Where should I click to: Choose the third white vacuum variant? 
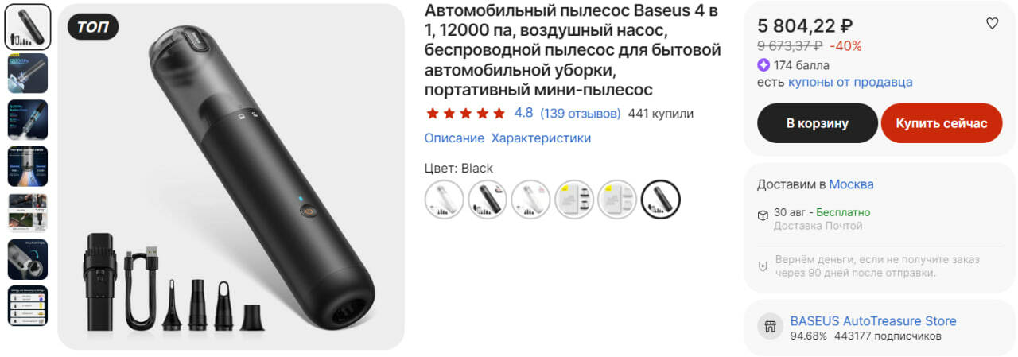(530, 200)
